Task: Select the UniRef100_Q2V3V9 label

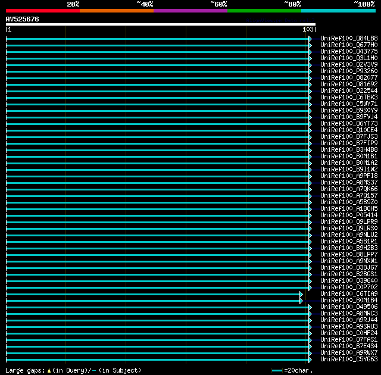Action: point(349,65)
